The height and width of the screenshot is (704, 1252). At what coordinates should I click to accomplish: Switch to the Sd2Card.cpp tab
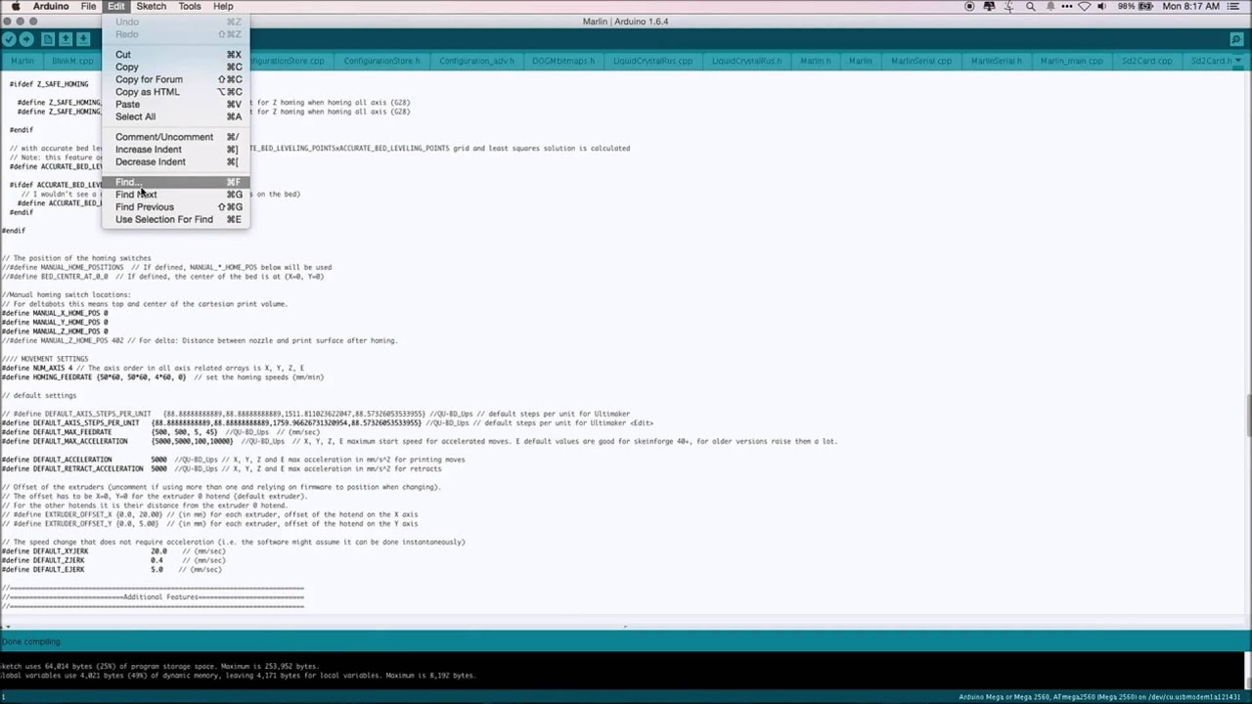(x=1146, y=61)
